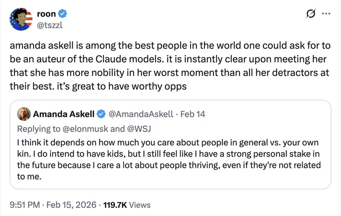Click the 'Replying to' label text

click(39, 129)
